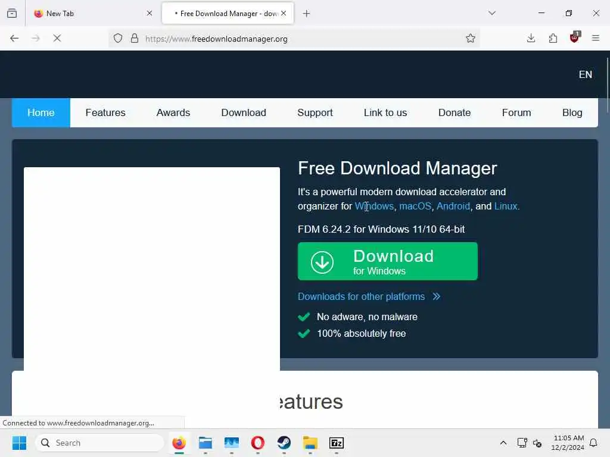Visit the Forum menu item
Viewport: 610px width, 457px height.
point(516,112)
